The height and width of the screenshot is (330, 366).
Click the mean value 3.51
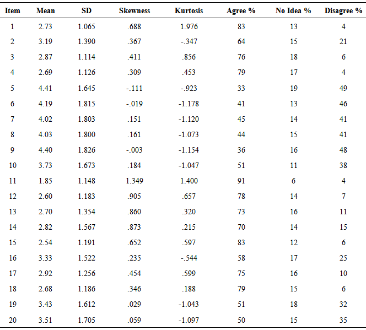[46, 320]
